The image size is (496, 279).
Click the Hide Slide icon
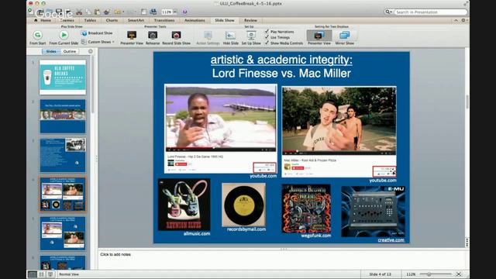pos(230,35)
